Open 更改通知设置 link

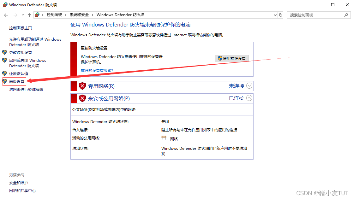pyautogui.click(x=21, y=52)
